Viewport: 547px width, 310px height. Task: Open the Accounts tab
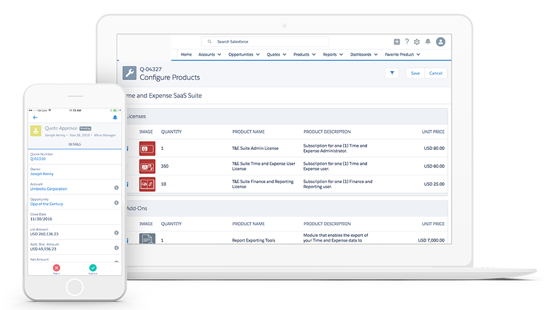tap(206, 55)
